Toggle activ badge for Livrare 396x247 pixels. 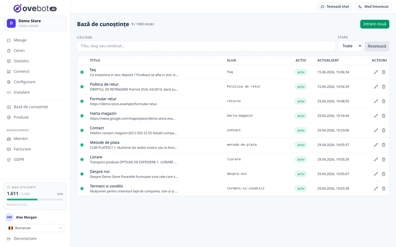coord(301,159)
